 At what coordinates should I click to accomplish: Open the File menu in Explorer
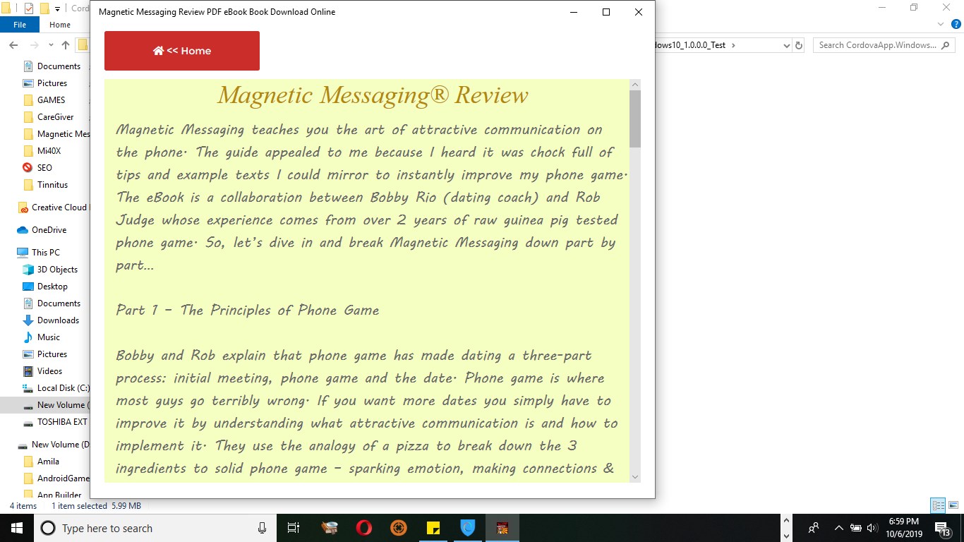pos(20,23)
